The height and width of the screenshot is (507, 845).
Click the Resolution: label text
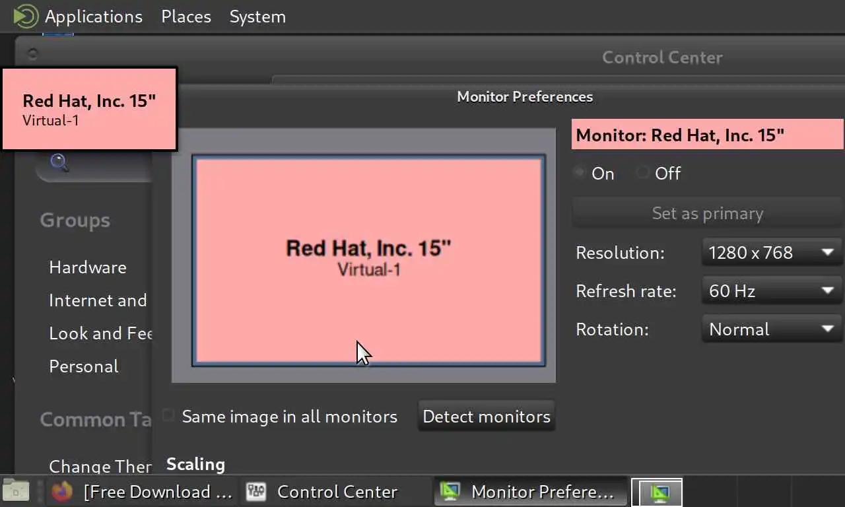pyautogui.click(x=620, y=253)
